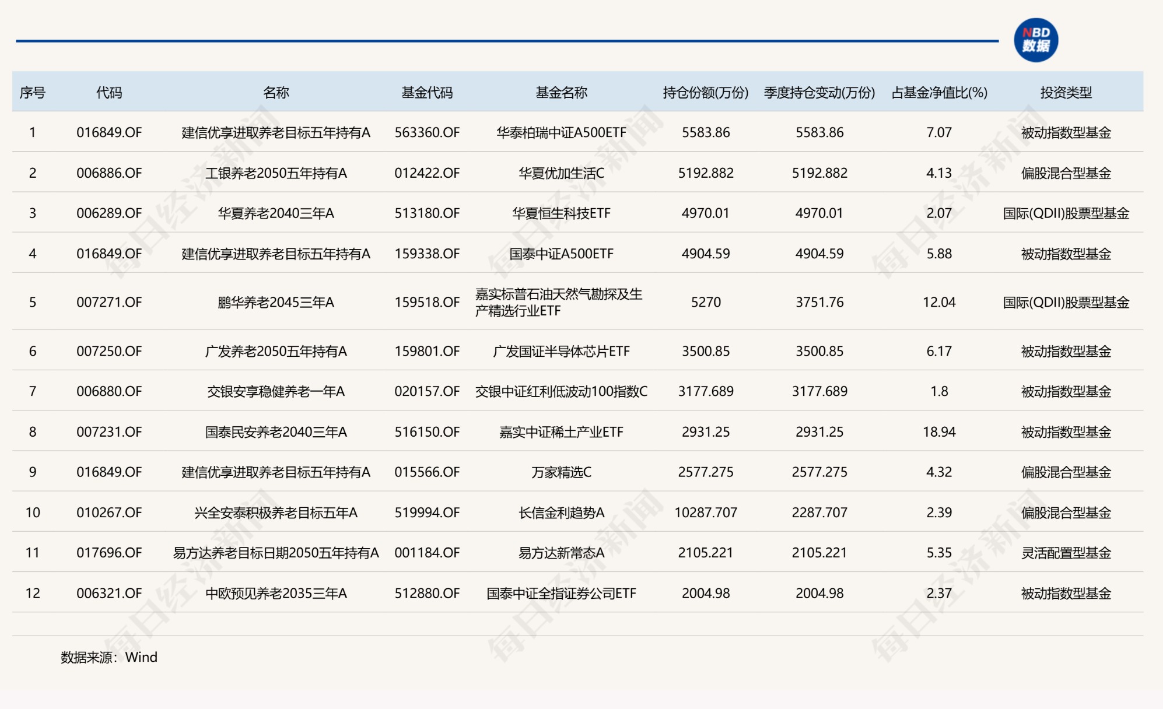Click the name 国泰民安养老2040三年A
The image size is (1163, 709).
point(276,432)
